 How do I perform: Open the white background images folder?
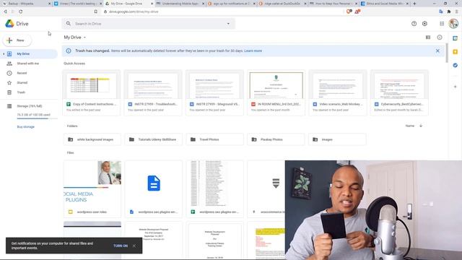click(x=92, y=139)
